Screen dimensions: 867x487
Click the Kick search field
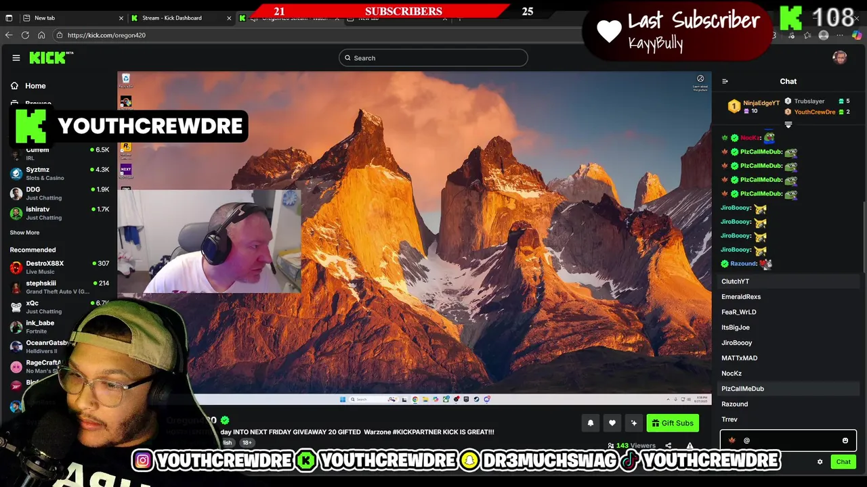433,58
